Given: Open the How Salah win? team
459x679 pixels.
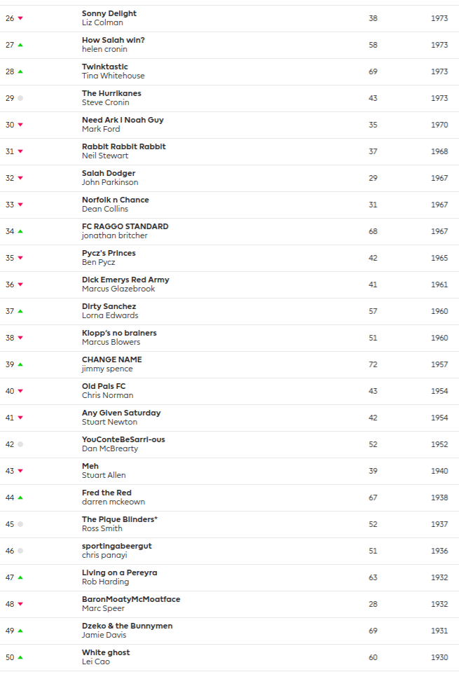Looking at the screenshot, I should coord(114,40).
